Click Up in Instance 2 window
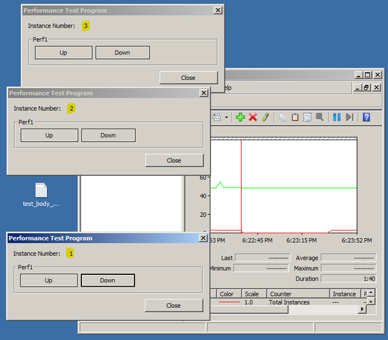Viewport: 388px width, 340px height. pyautogui.click(x=49, y=135)
